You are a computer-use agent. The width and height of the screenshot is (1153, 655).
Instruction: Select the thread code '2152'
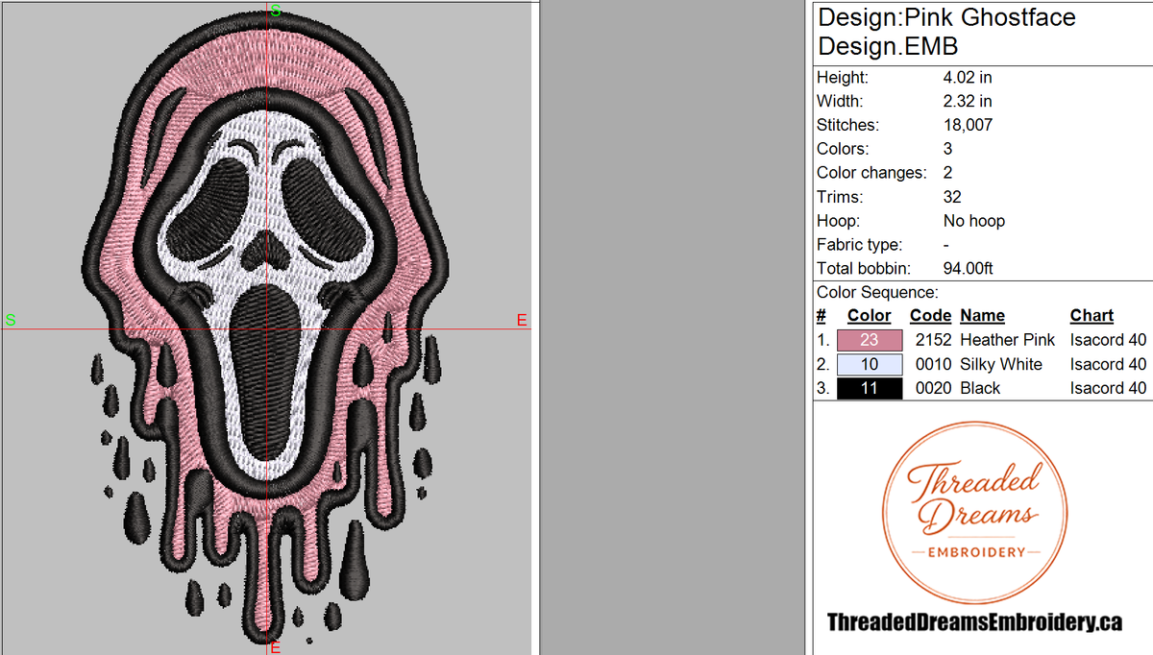[933, 340]
